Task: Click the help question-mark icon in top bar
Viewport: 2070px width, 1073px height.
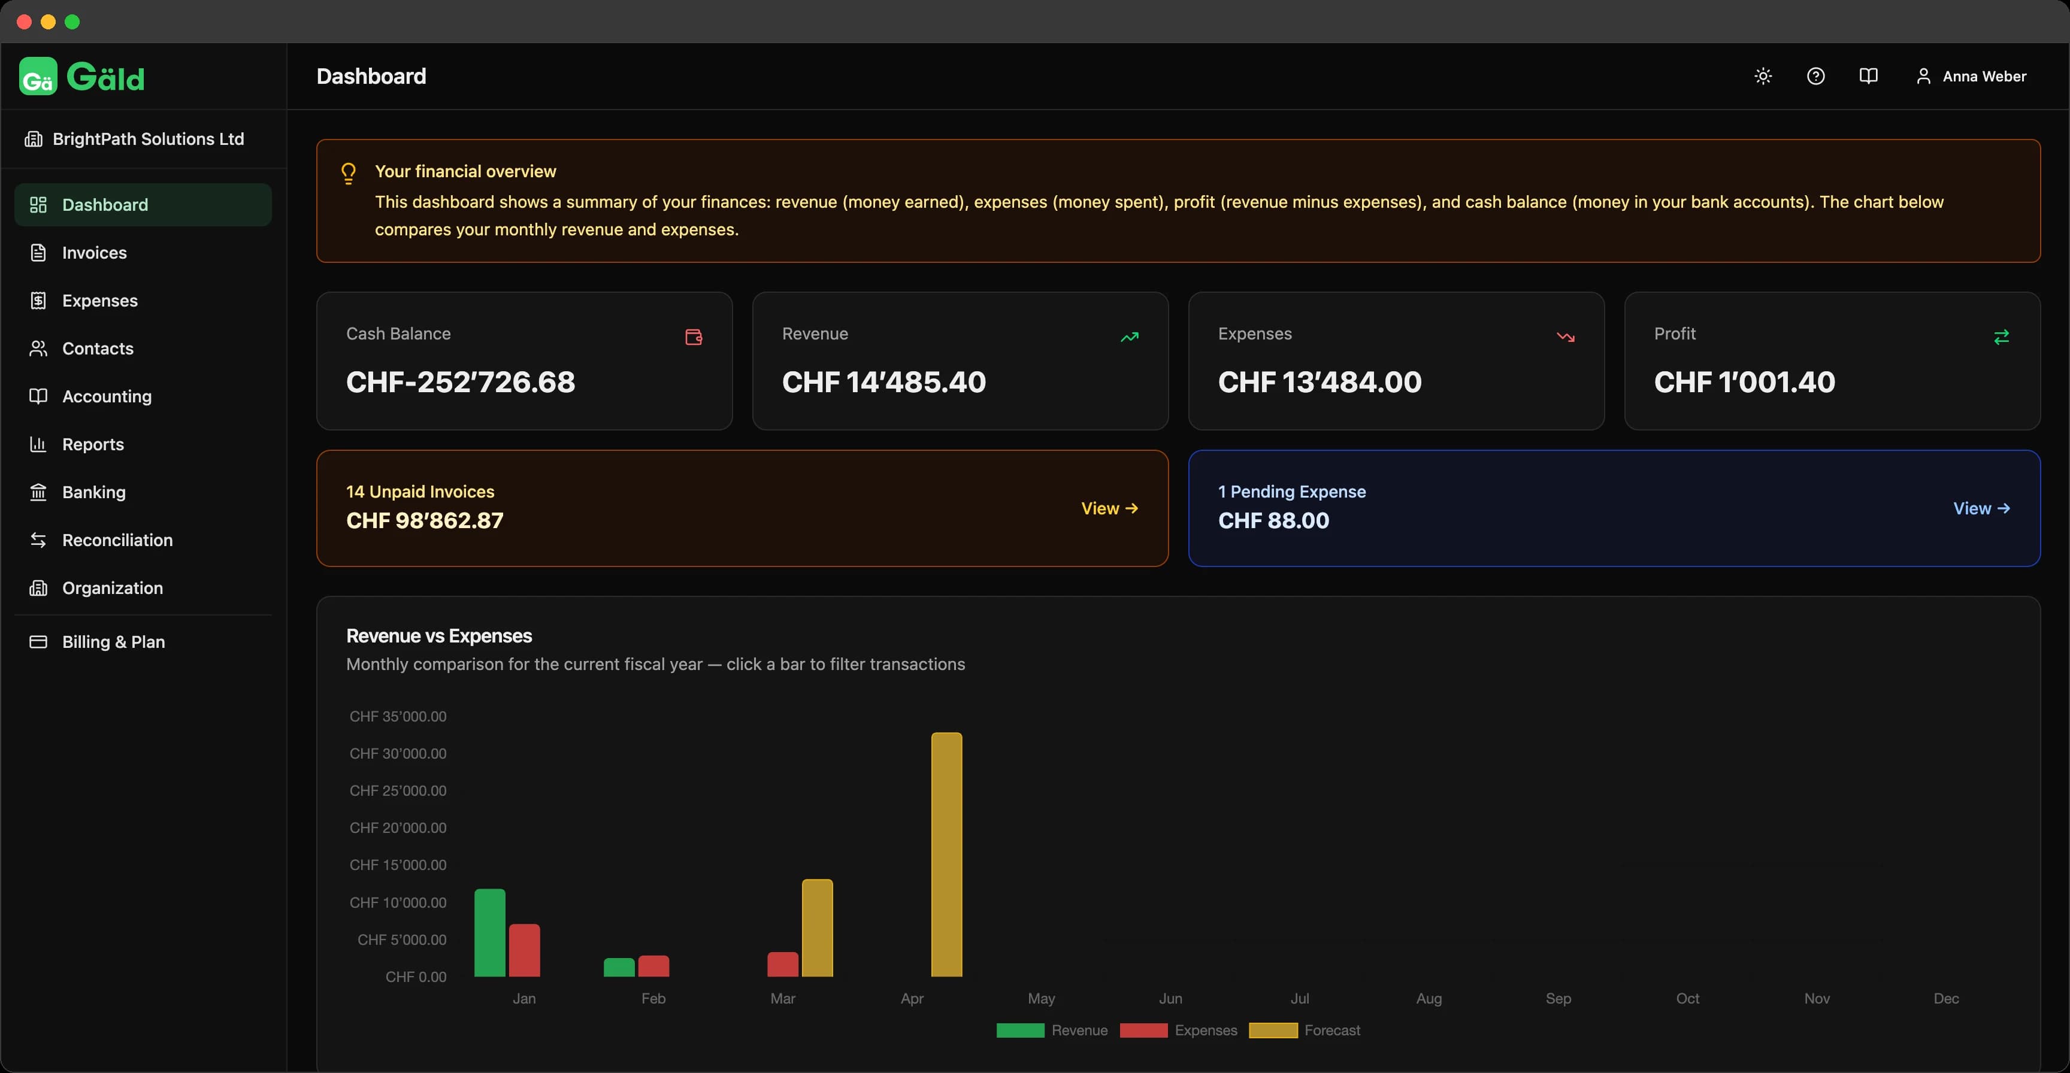Action: tap(1816, 75)
